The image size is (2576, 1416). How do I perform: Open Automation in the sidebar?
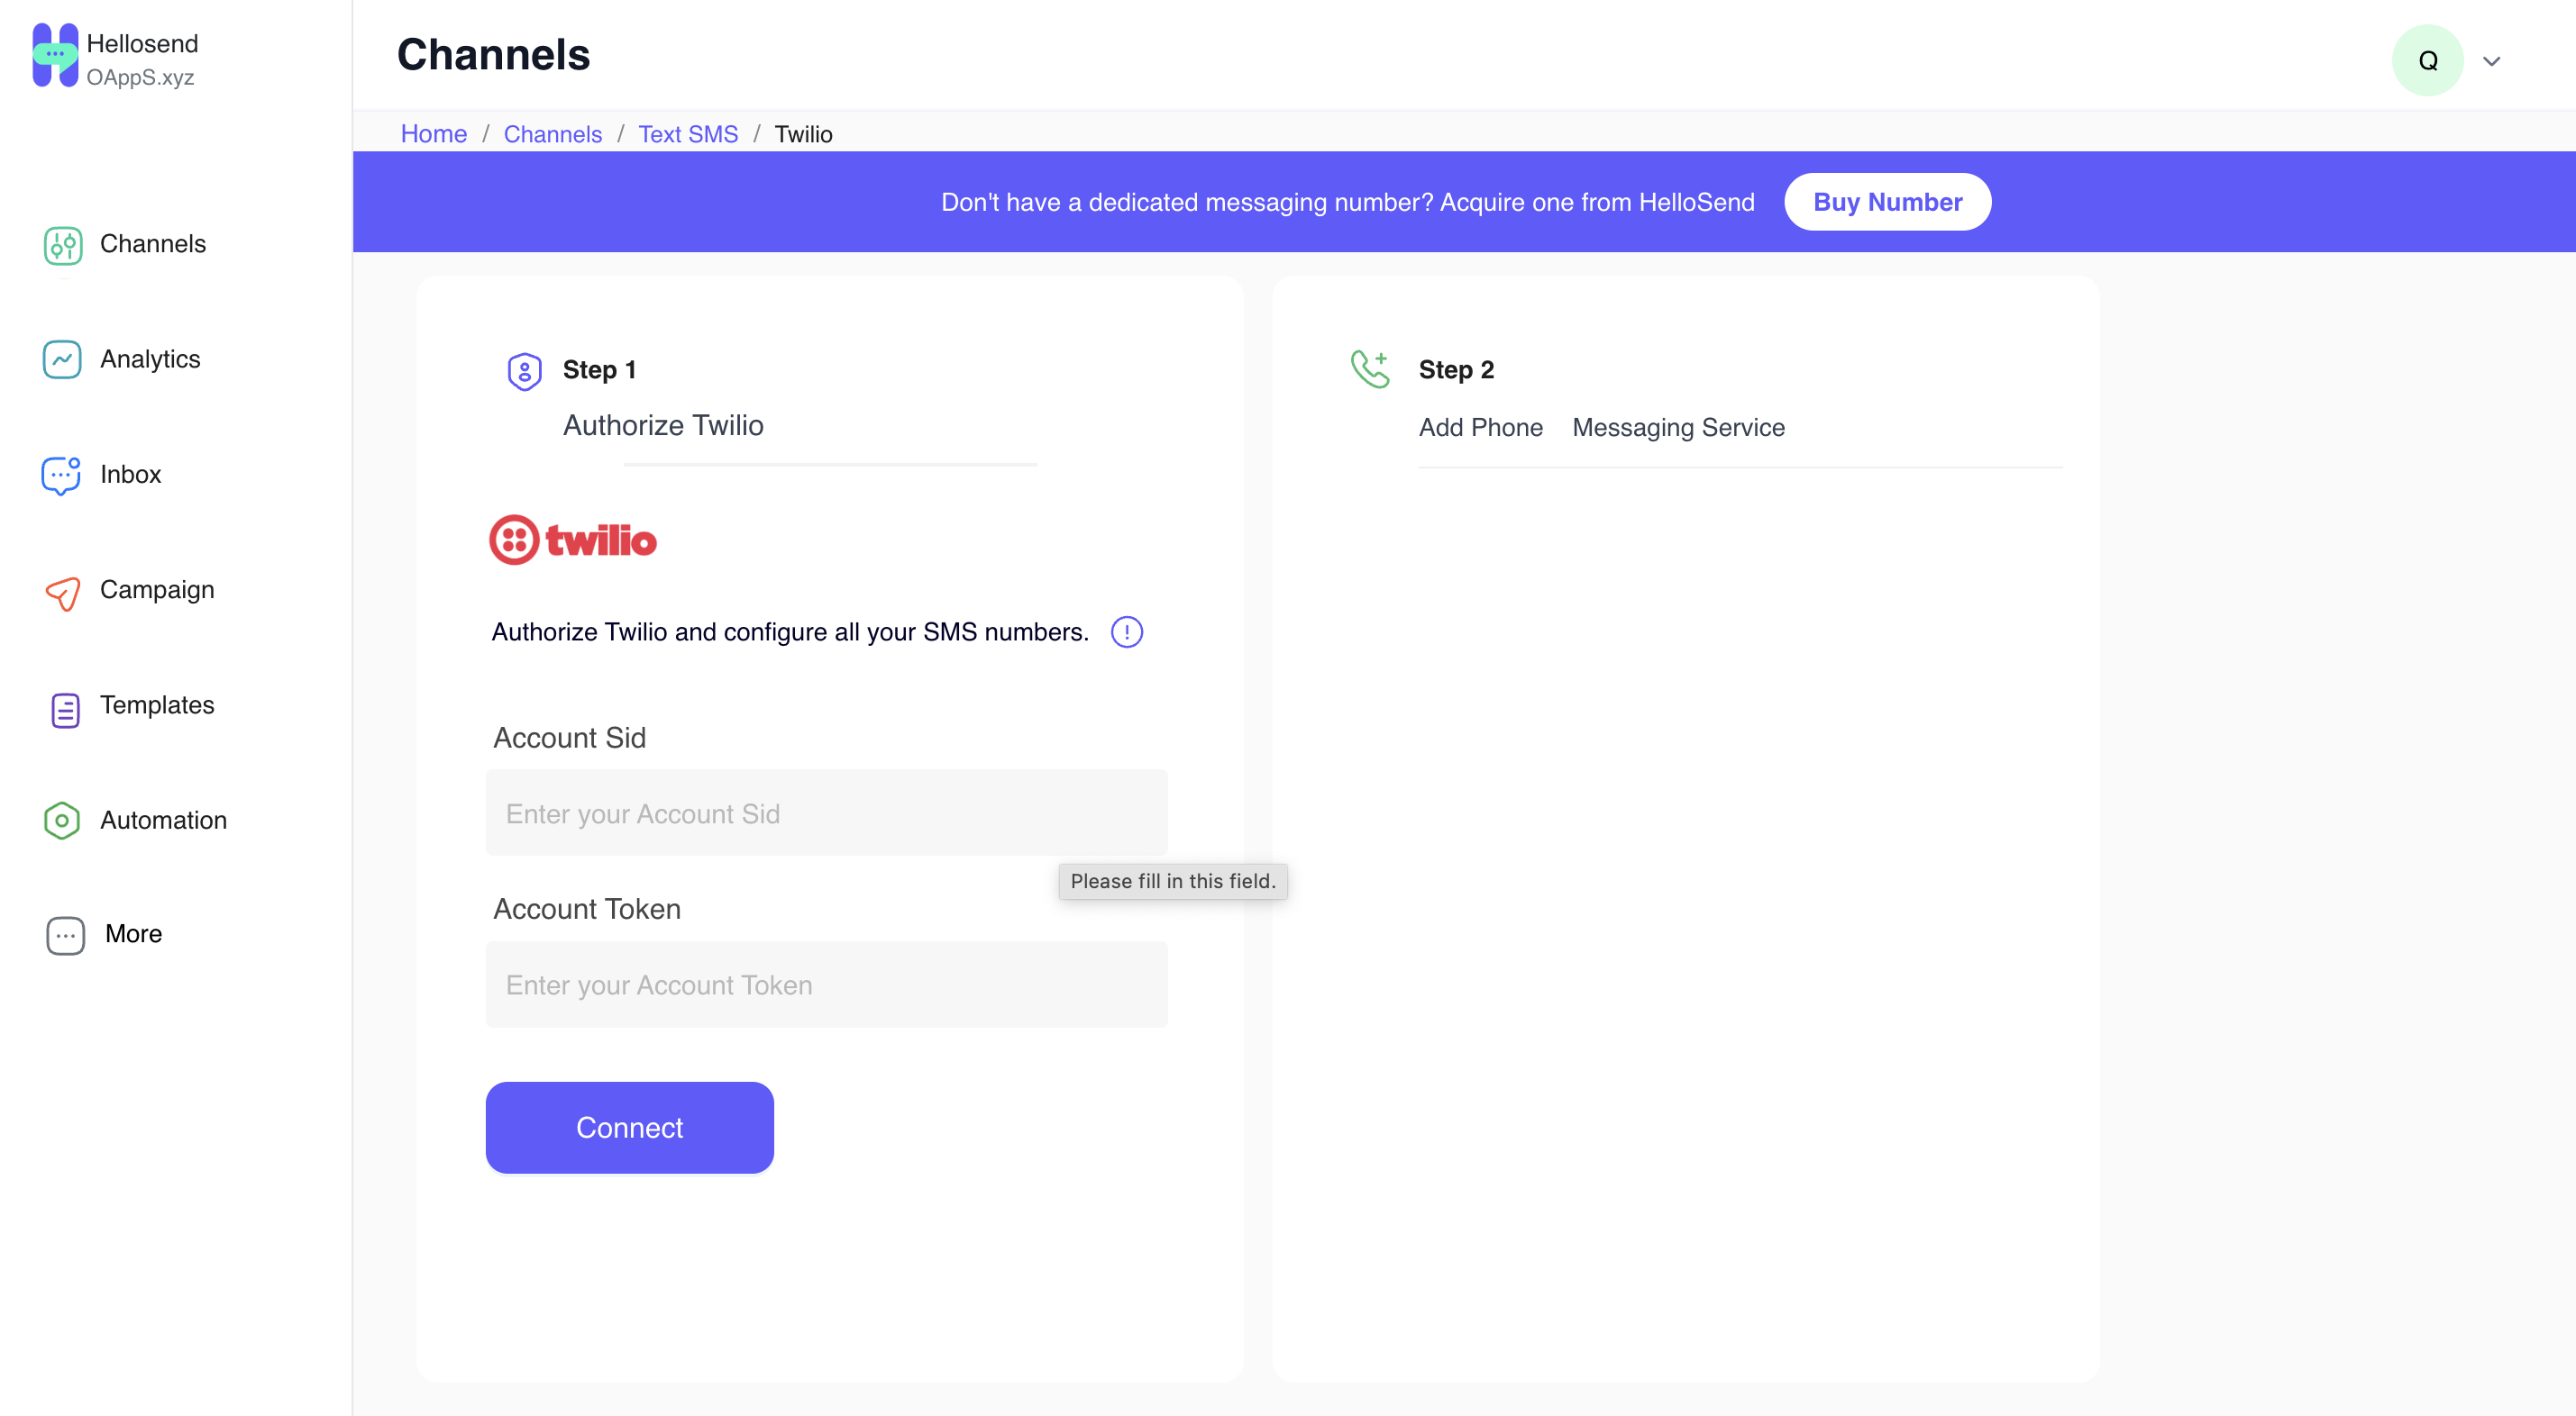pyautogui.click(x=164, y=821)
